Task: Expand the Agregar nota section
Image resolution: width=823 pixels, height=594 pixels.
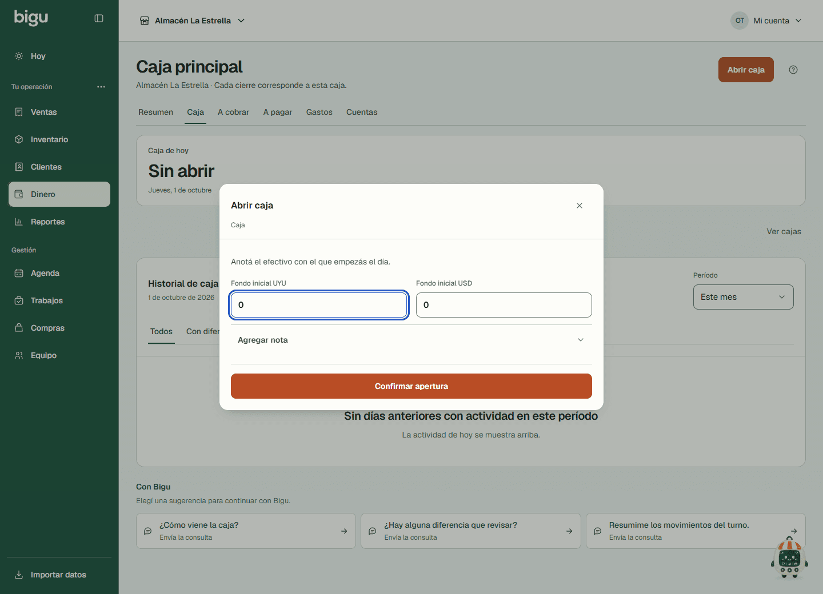Action: (x=411, y=340)
